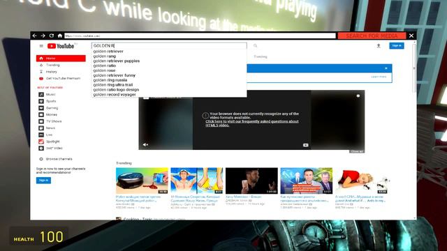447x251 pixels.
Task: Open the Movies channel icon
Action: [x=41, y=114]
